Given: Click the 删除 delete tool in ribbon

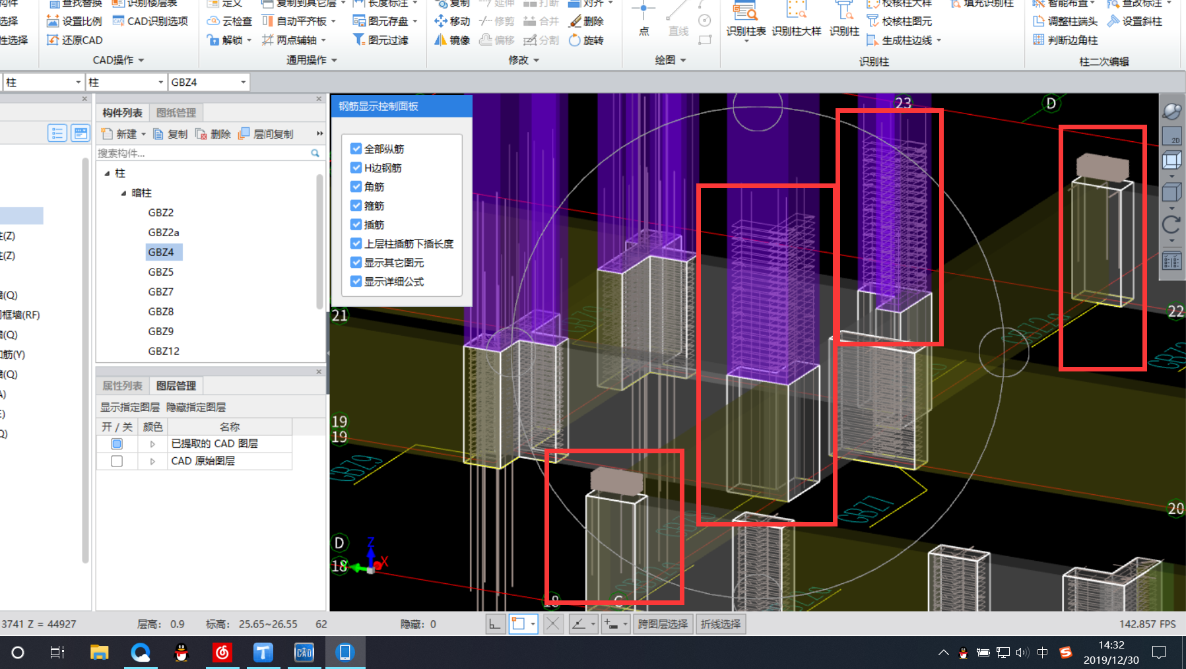Looking at the screenshot, I should (586, 21).
